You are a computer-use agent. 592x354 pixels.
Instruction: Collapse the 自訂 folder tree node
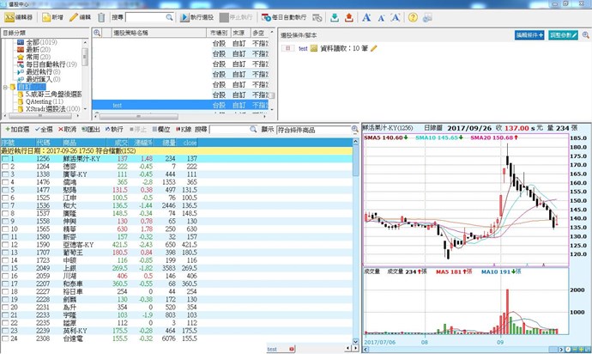click(7, 87)
